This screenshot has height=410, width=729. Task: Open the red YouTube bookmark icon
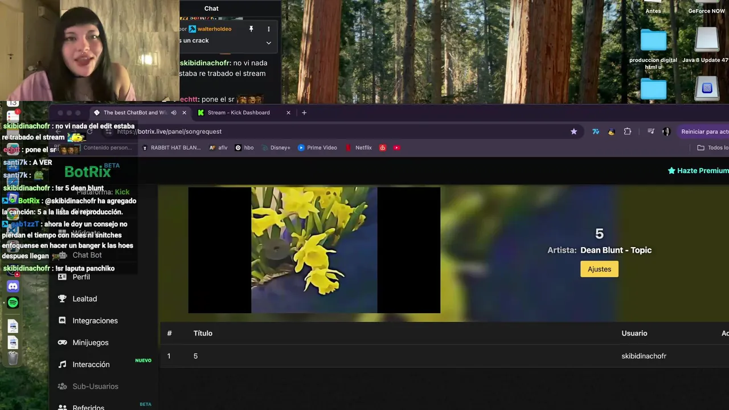click(397, 147)
